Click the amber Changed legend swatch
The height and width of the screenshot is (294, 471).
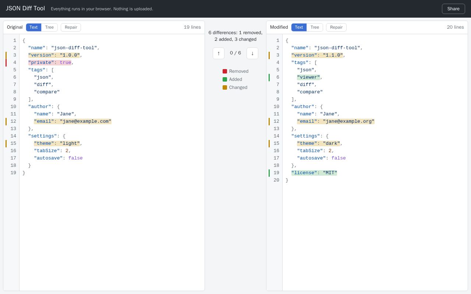(x=225, y=87)
